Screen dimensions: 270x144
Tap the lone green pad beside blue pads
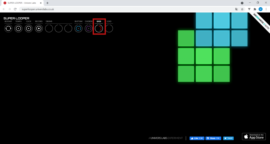[x=186, y=38]
